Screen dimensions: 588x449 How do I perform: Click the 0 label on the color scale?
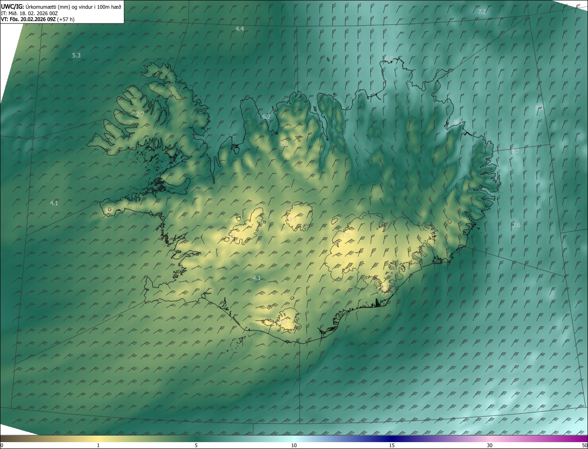(x=2, y=445)
